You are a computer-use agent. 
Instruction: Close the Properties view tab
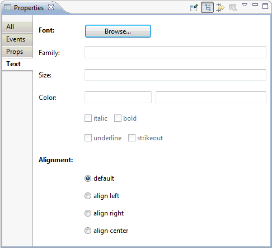coord(51,7)
